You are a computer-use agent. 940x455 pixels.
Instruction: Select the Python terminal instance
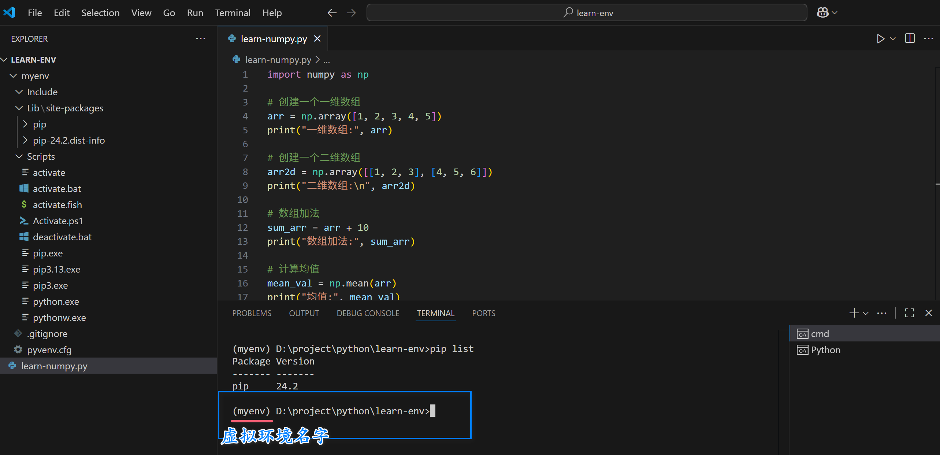(x=865, y=350)
